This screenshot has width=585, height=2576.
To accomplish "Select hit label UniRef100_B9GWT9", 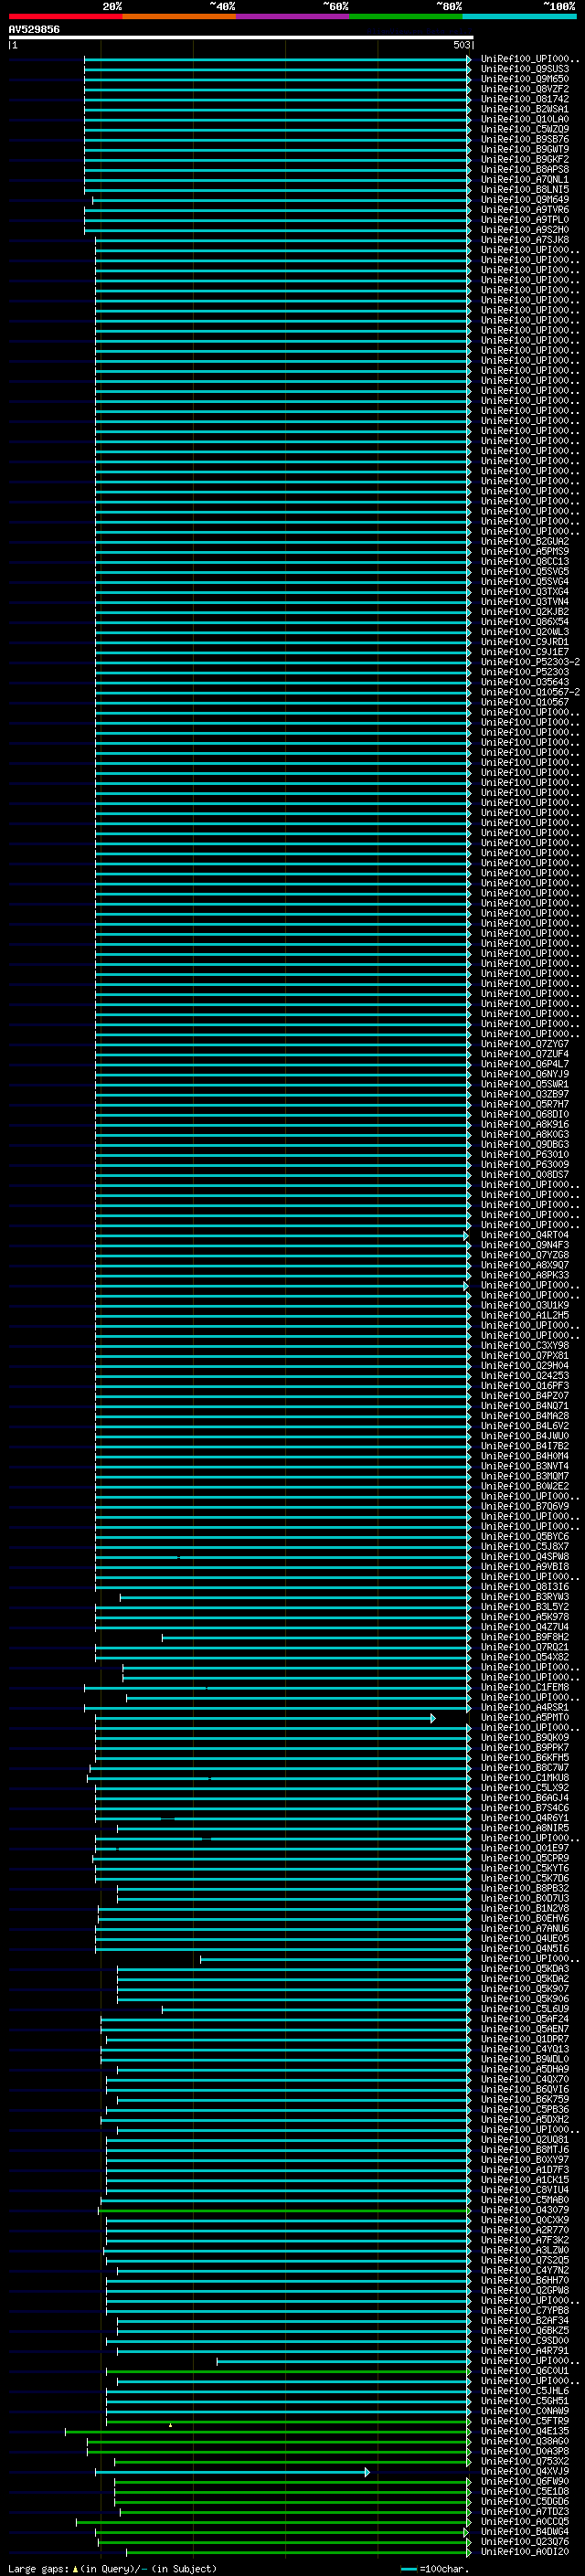I will coord(524,149).
